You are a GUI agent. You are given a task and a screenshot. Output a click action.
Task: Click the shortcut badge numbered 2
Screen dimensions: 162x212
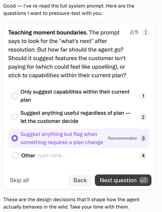[143, 117]
